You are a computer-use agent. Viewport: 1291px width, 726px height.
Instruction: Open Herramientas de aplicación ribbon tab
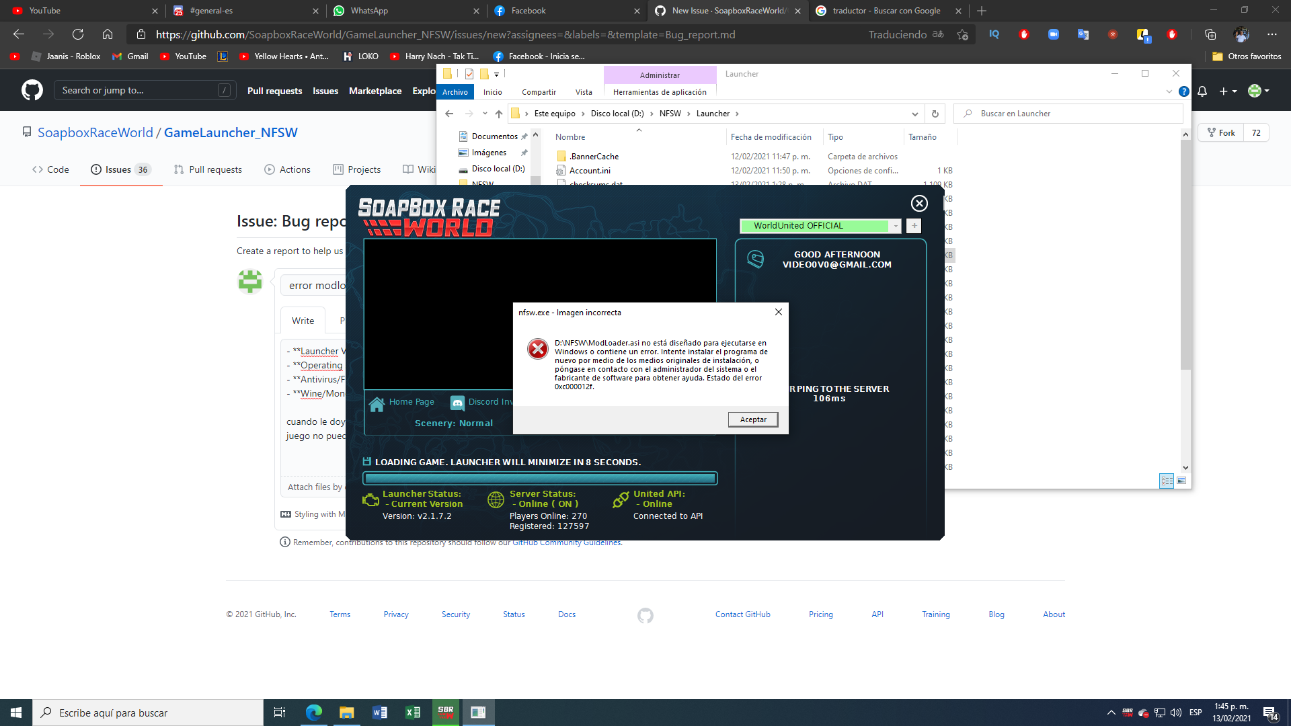click(x=660, y=92)
